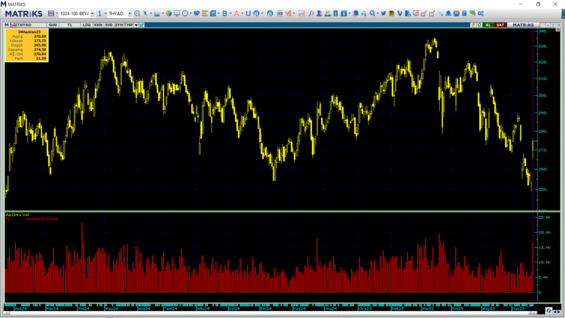Click the save floppy disk icon

point(51,13)
